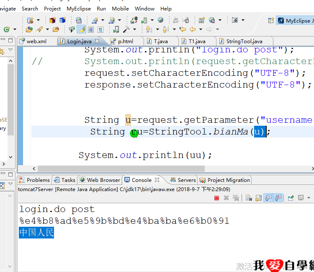Pin the console view

[291, 198]
